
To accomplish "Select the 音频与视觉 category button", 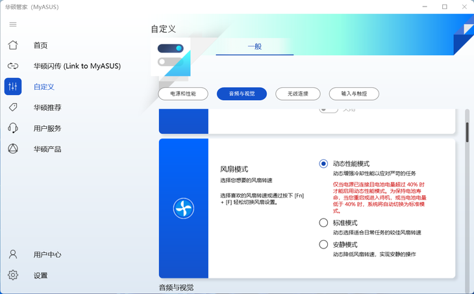I will point(242,94).
